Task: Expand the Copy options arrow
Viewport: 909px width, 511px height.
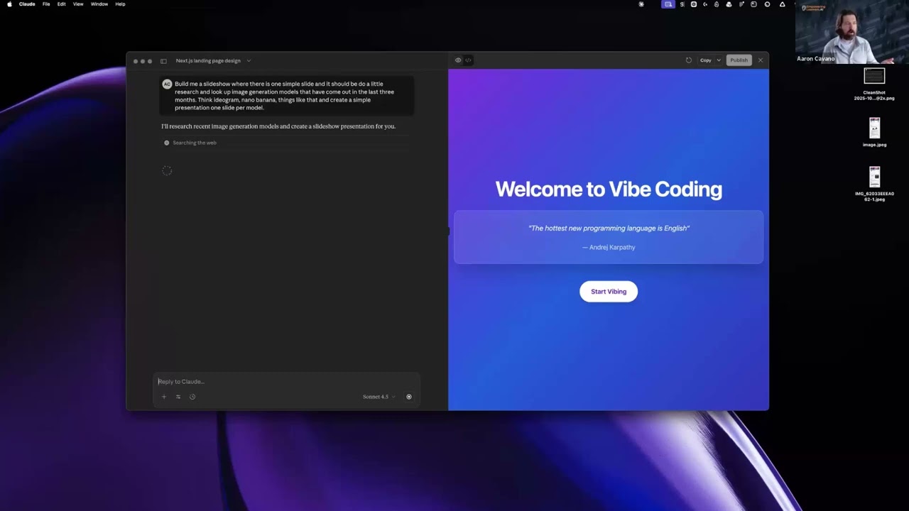Action: click(x=719, y=60)
